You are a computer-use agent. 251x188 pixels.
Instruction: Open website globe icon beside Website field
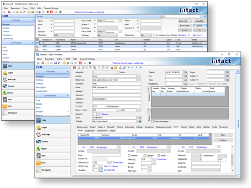tap(140, 122)
